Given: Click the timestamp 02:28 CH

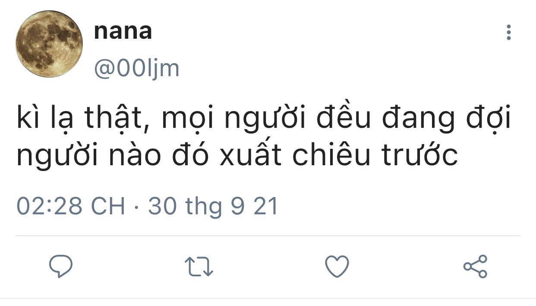Looking at the screenshot, I should point(71,206).
